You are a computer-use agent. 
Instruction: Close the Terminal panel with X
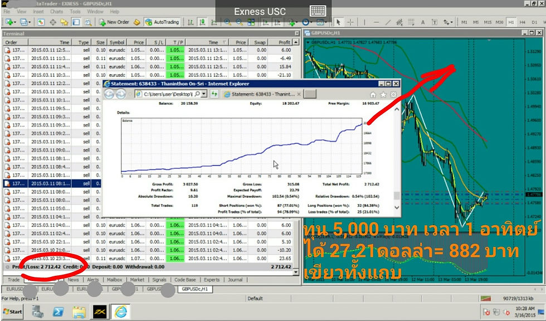(x=296, y=33)
